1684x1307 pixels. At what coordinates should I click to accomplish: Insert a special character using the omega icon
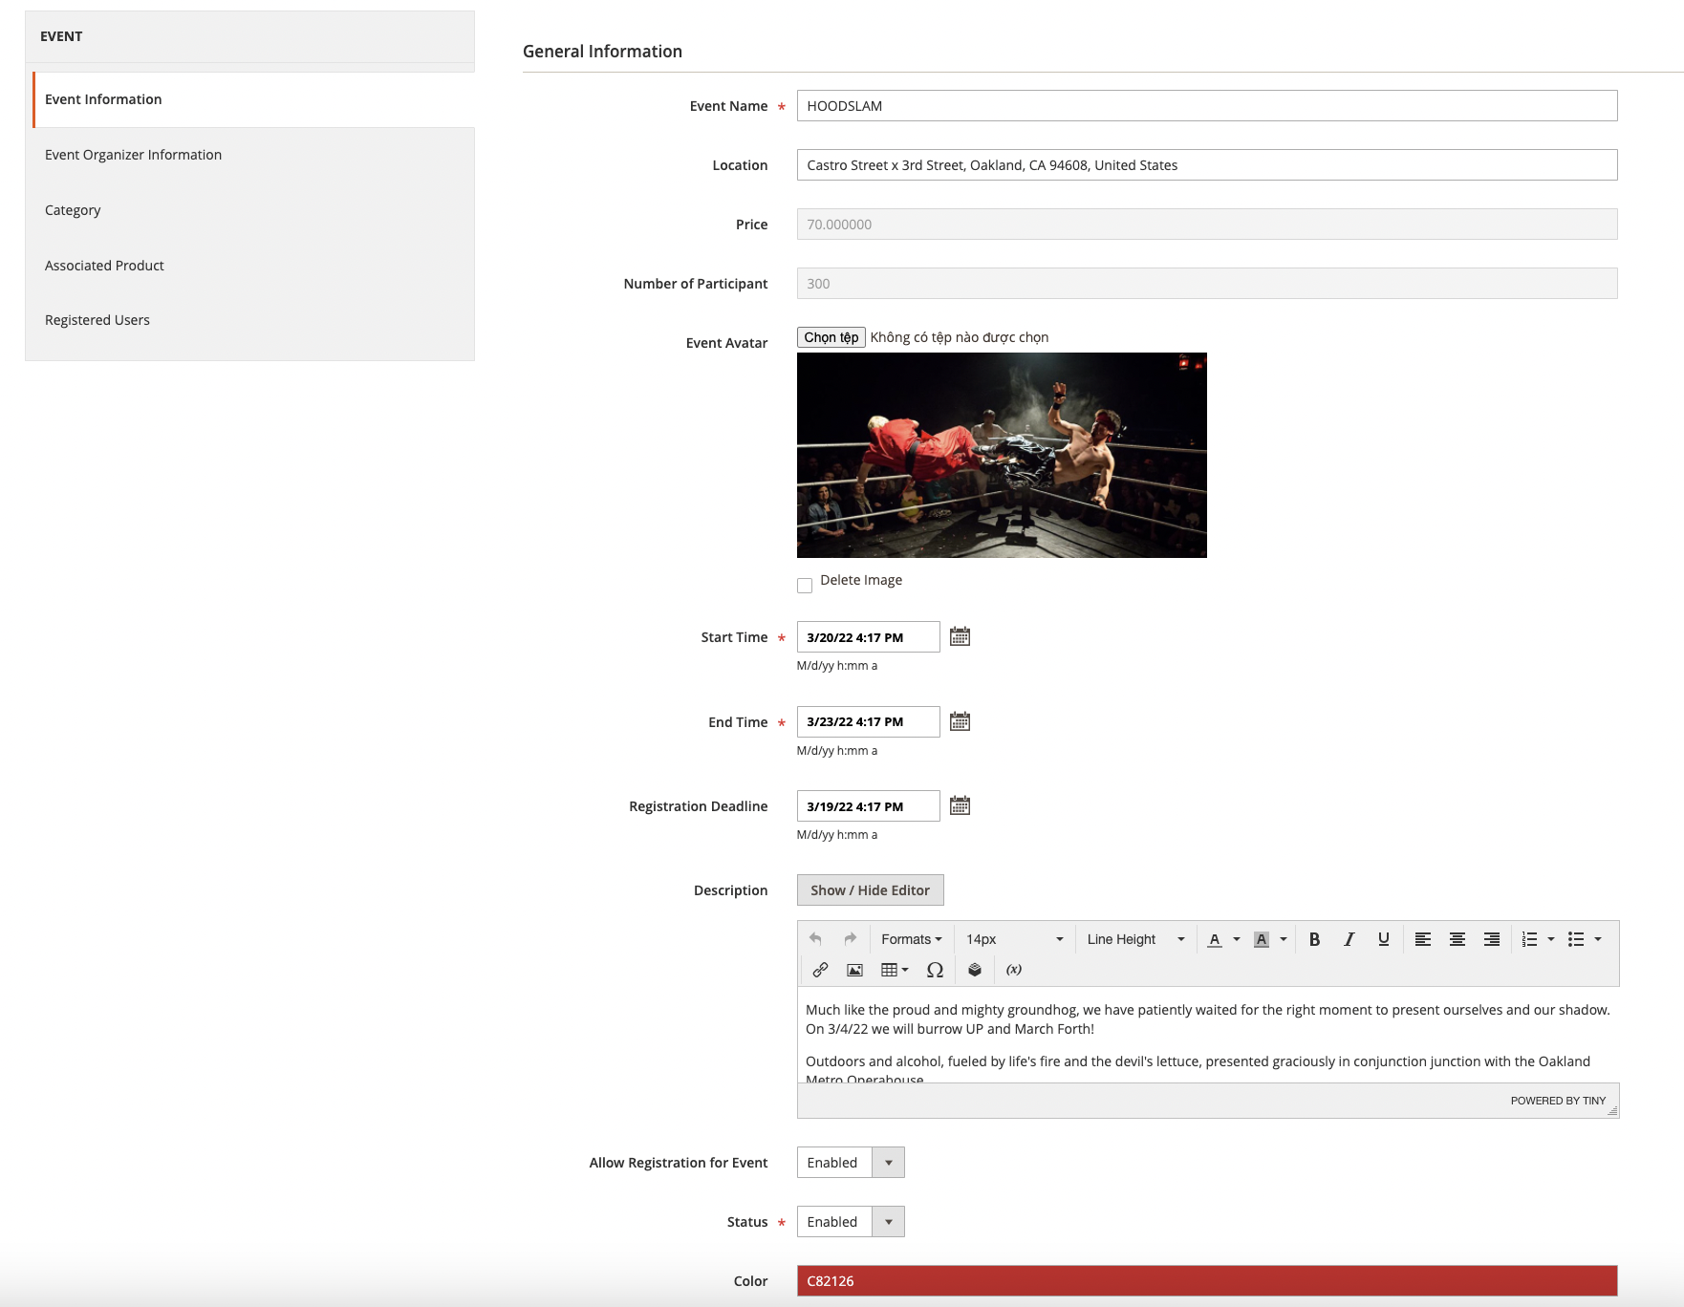click(x=934, y=970)
